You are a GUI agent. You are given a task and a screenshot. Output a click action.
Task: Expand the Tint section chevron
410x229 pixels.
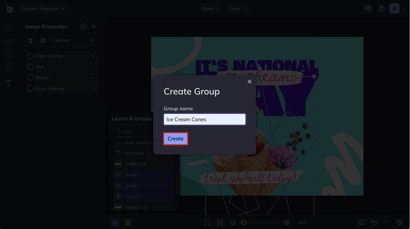[x=93, y=67]
